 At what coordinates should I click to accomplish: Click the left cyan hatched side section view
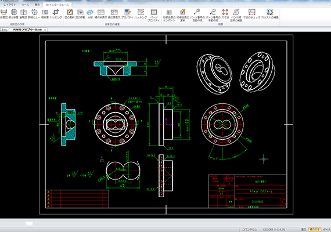(x=68, y=125)
